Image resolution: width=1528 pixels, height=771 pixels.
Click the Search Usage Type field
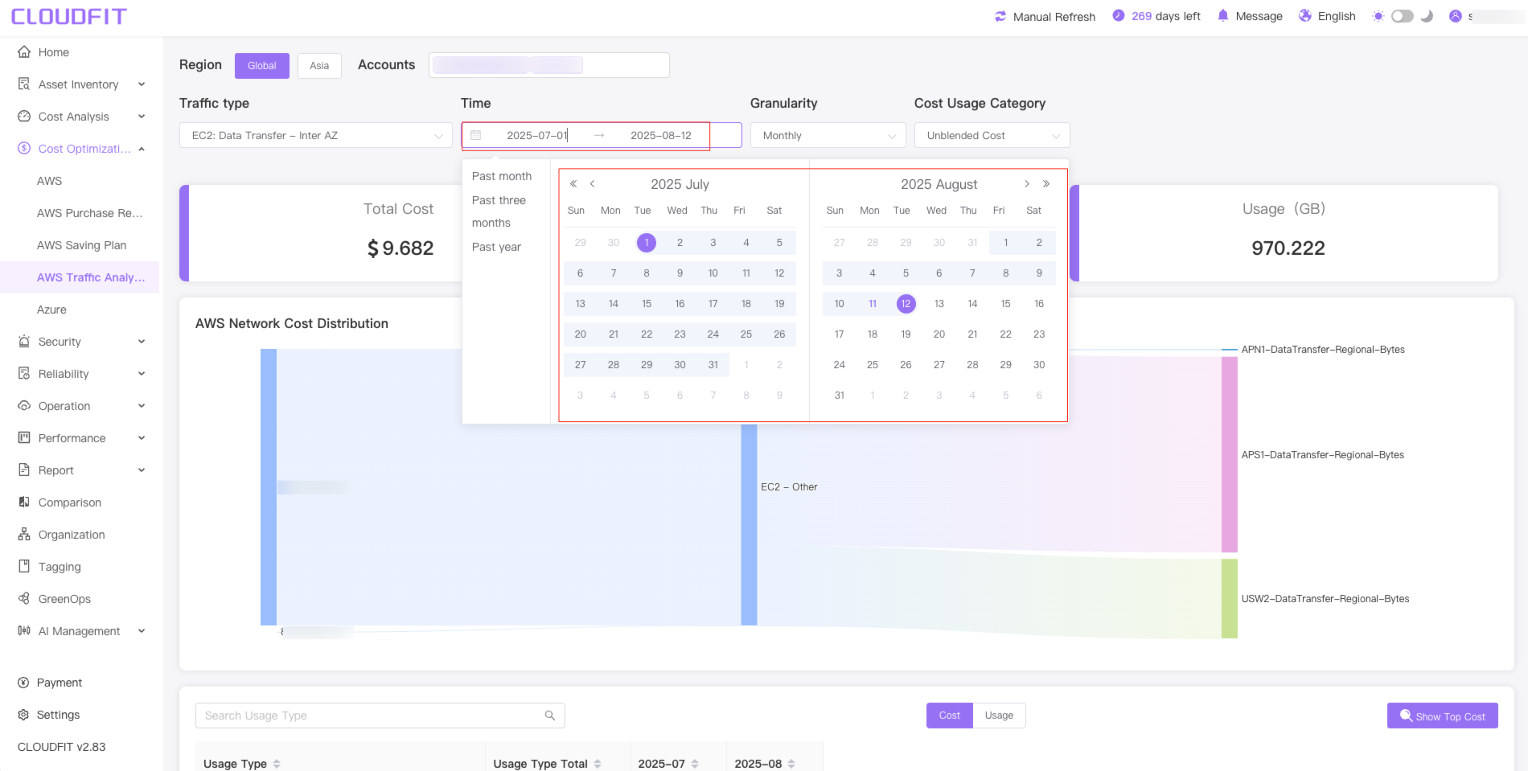tap(380, 716)
